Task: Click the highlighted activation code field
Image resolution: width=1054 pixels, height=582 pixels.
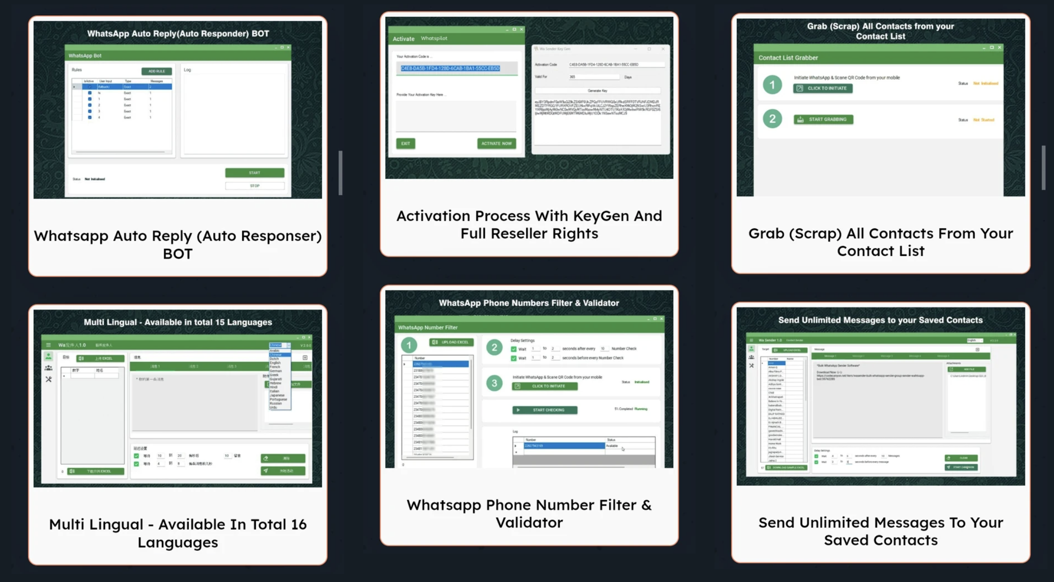Action: (457, 68)
